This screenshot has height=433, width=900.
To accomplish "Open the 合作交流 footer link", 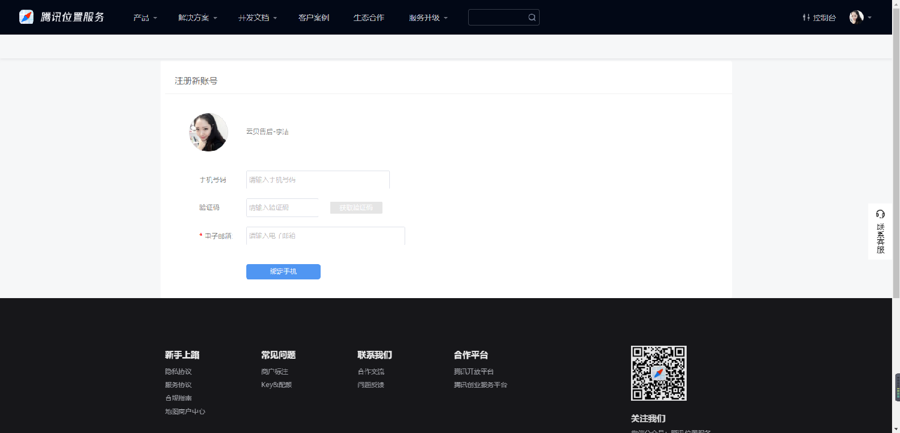I will (x=371, y=372).
